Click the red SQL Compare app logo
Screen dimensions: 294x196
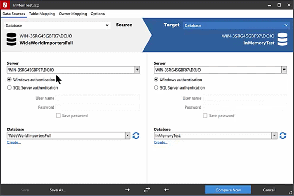(x=5, y=5)
